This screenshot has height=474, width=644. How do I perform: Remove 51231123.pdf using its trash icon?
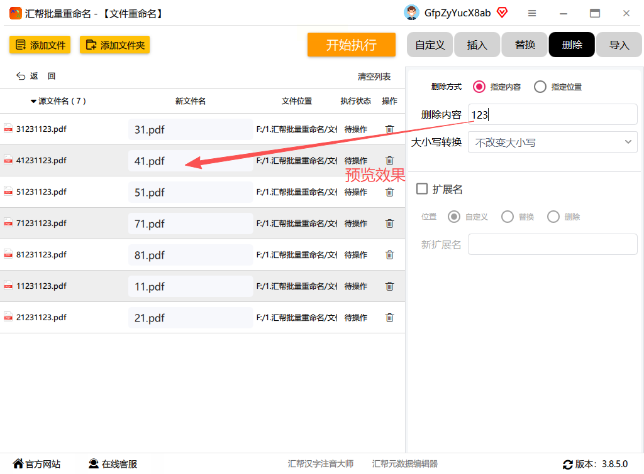coord(389,192)
